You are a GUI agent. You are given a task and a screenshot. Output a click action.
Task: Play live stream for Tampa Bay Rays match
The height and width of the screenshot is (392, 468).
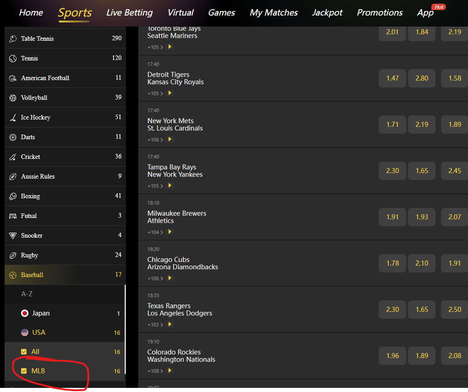pyautogui.click(x=169, y=185)
